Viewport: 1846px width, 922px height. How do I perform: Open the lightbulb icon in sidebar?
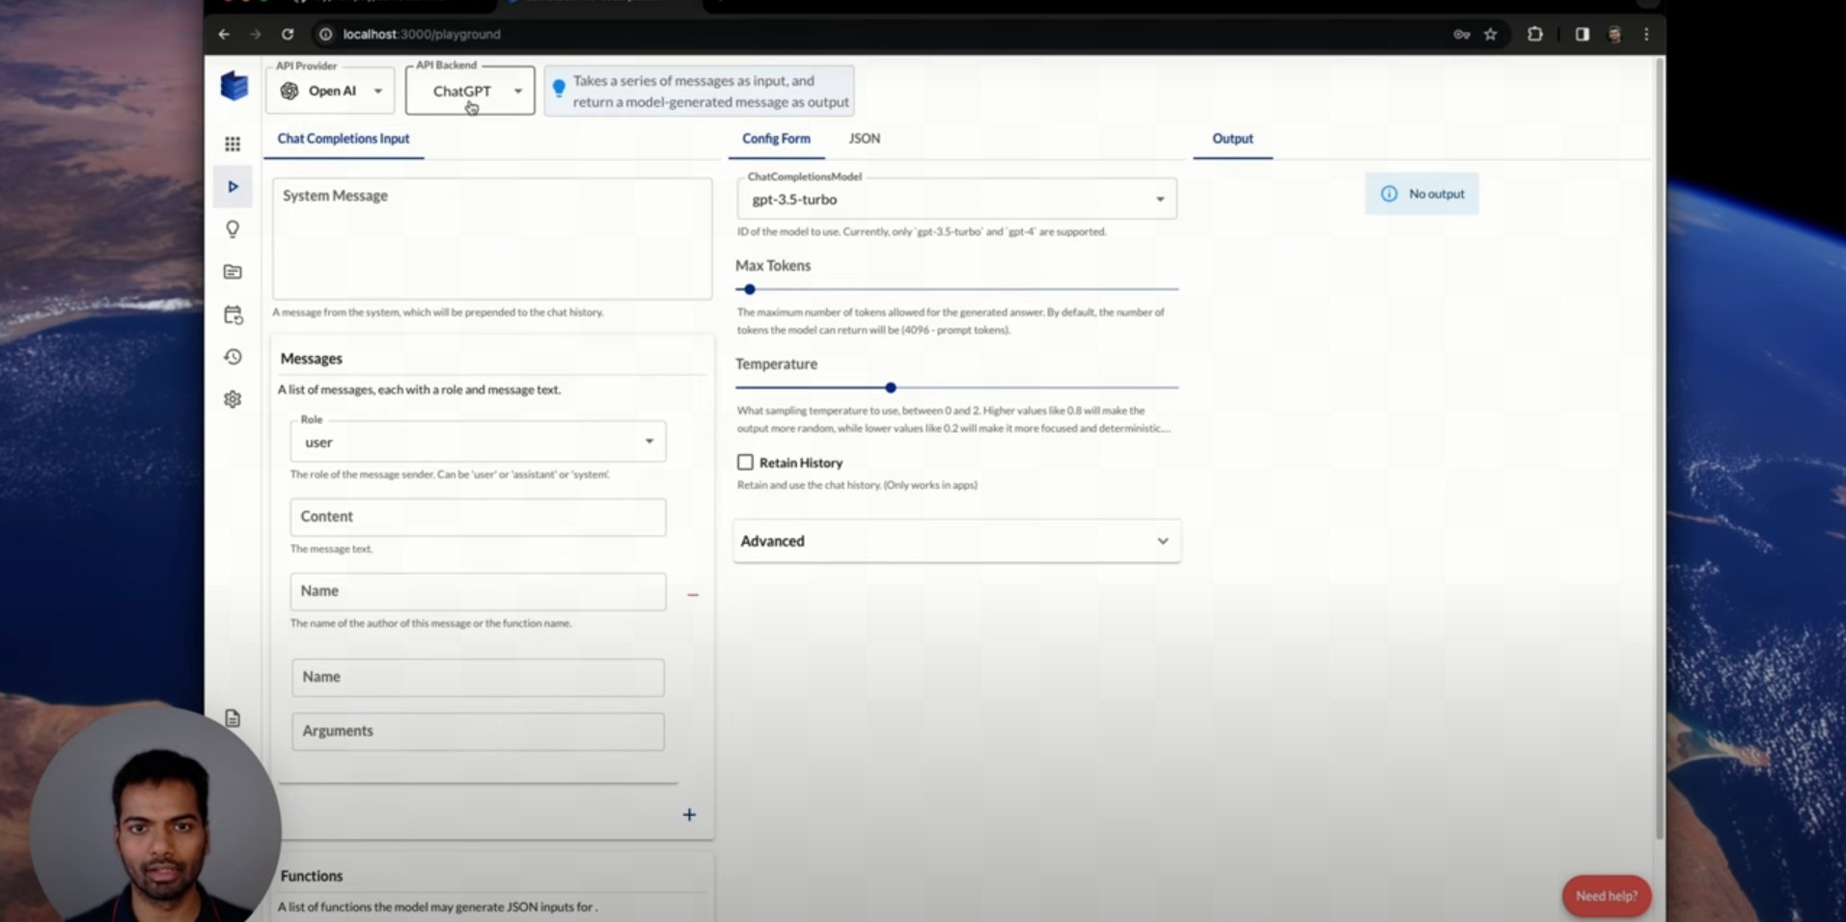point(233,229)
